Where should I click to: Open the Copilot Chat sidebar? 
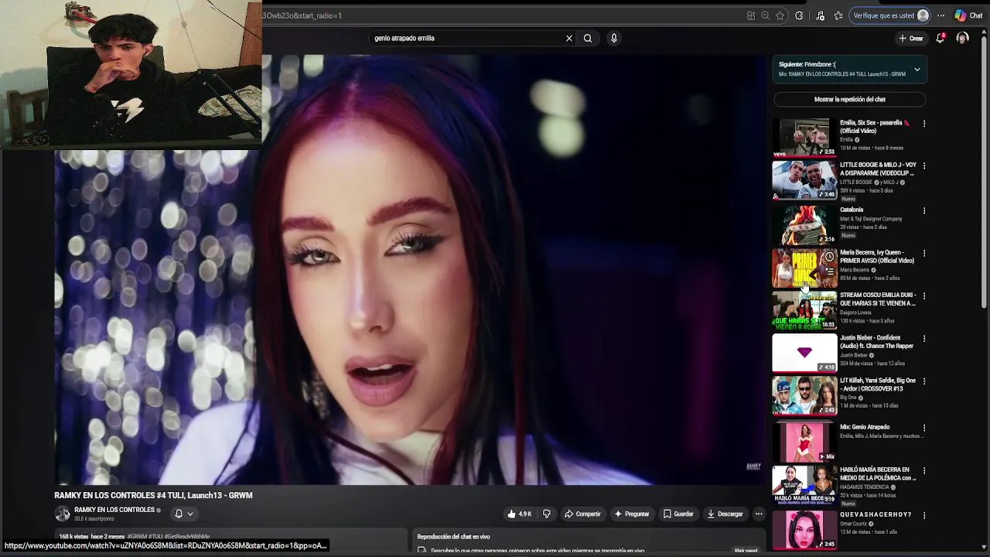968,15
